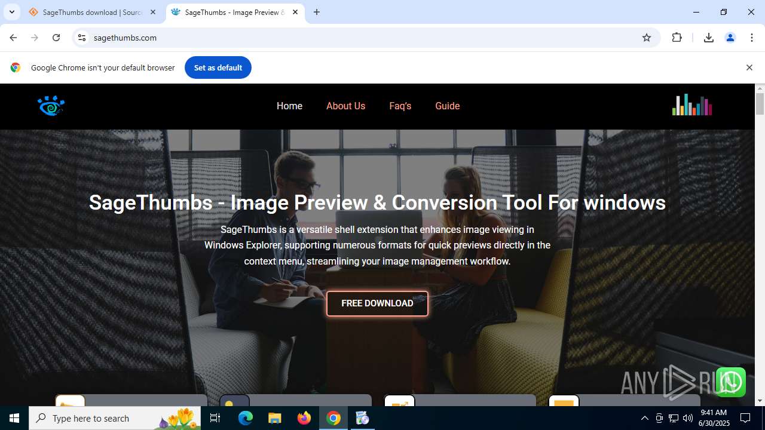
Task: Open the tab search dropdown arrow
Action: click(x=11, y=12)
